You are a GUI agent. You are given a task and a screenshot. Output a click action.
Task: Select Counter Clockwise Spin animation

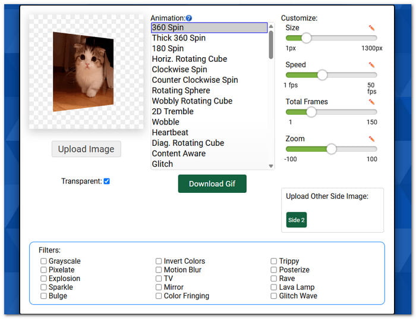[x=209, y=80]
